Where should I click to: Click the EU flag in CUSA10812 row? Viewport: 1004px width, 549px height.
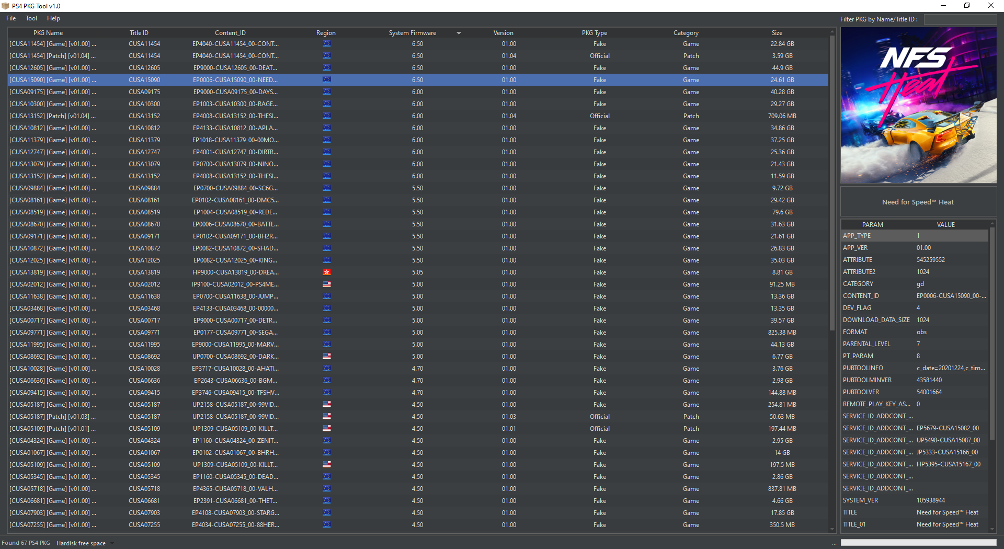pyautogui.click(x=327, y=128)
